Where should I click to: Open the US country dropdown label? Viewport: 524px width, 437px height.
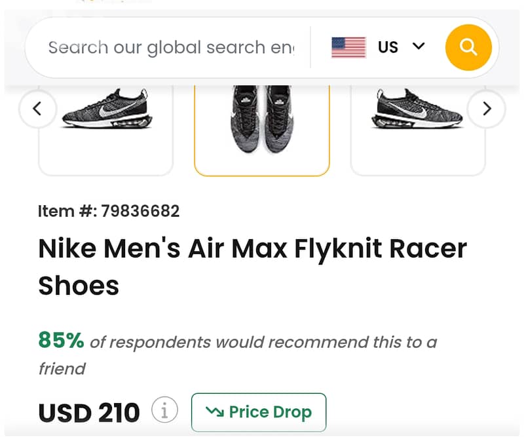click(x=388, y=47)
